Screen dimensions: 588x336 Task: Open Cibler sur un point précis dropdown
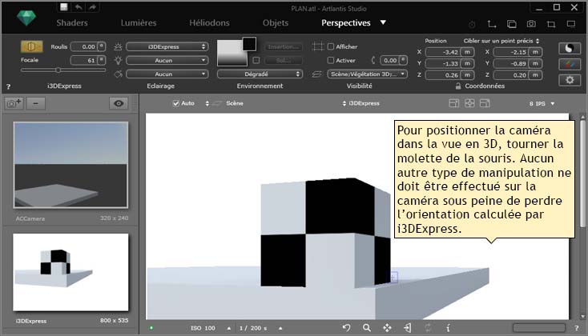(x=501, y=41)
